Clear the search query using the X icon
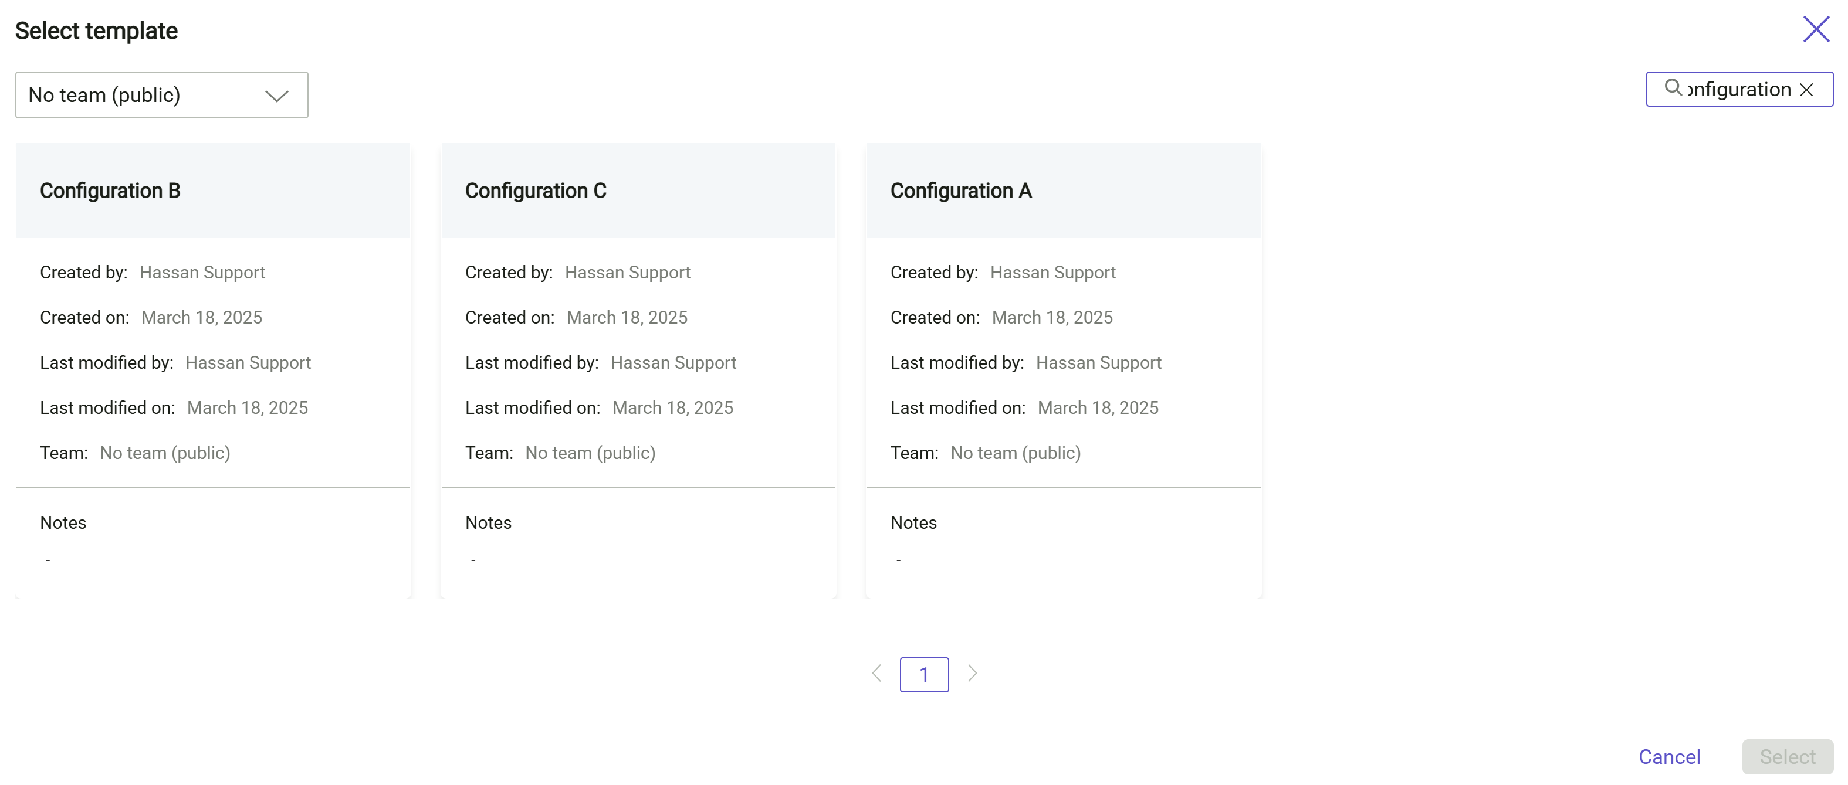 [1807, 90]
